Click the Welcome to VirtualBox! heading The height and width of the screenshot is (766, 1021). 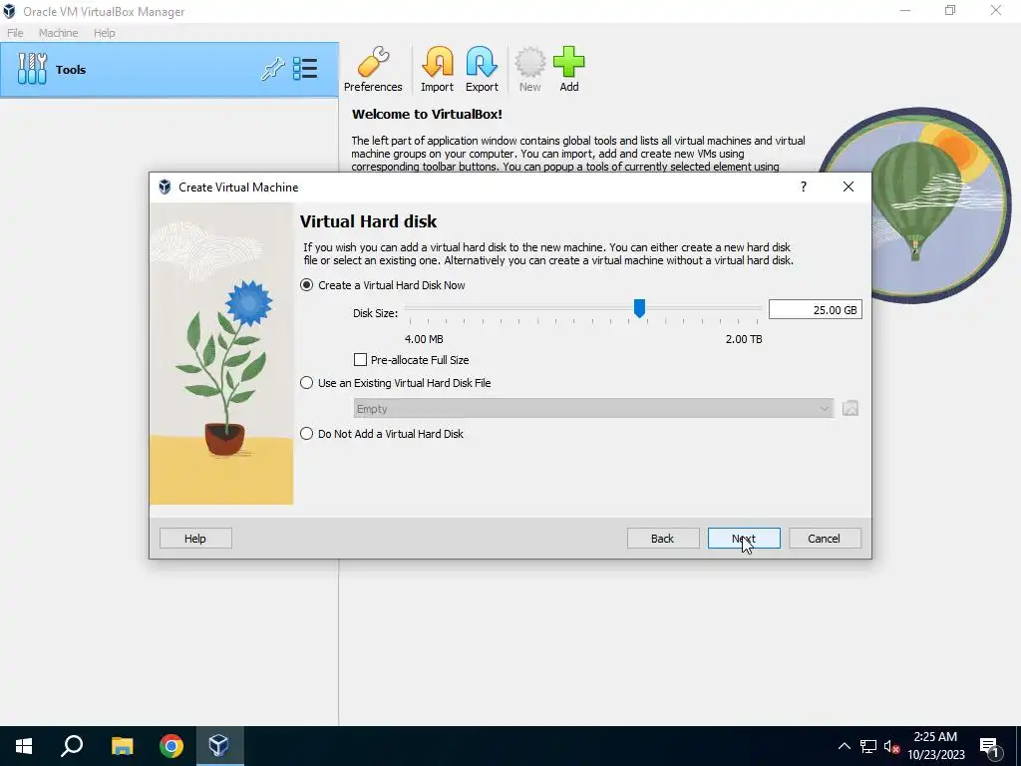(x=427, y=114)
